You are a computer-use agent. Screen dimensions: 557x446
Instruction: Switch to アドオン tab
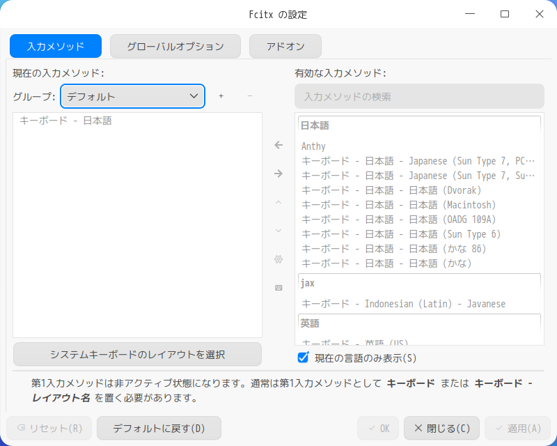point(285,46)
